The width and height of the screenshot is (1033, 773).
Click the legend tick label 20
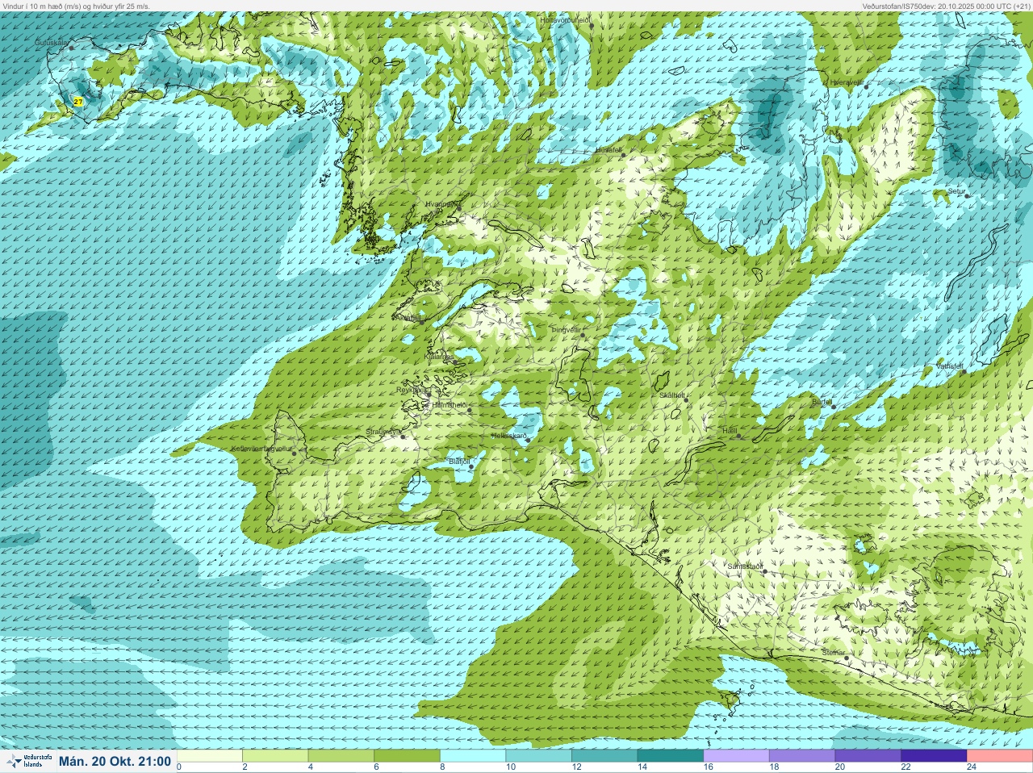(x=840, y=767)
